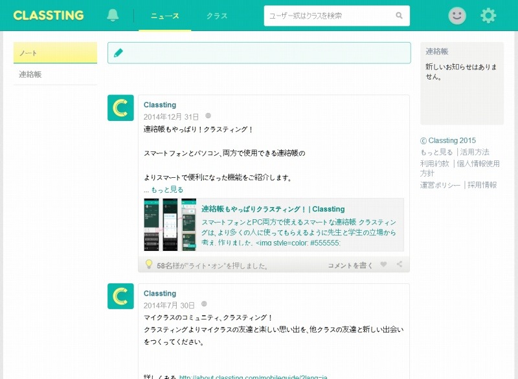Image resolution: width=518 pixels, height=379 pixels.
Task: Select ノート in the left sidebar
Action: pos(55,53)
